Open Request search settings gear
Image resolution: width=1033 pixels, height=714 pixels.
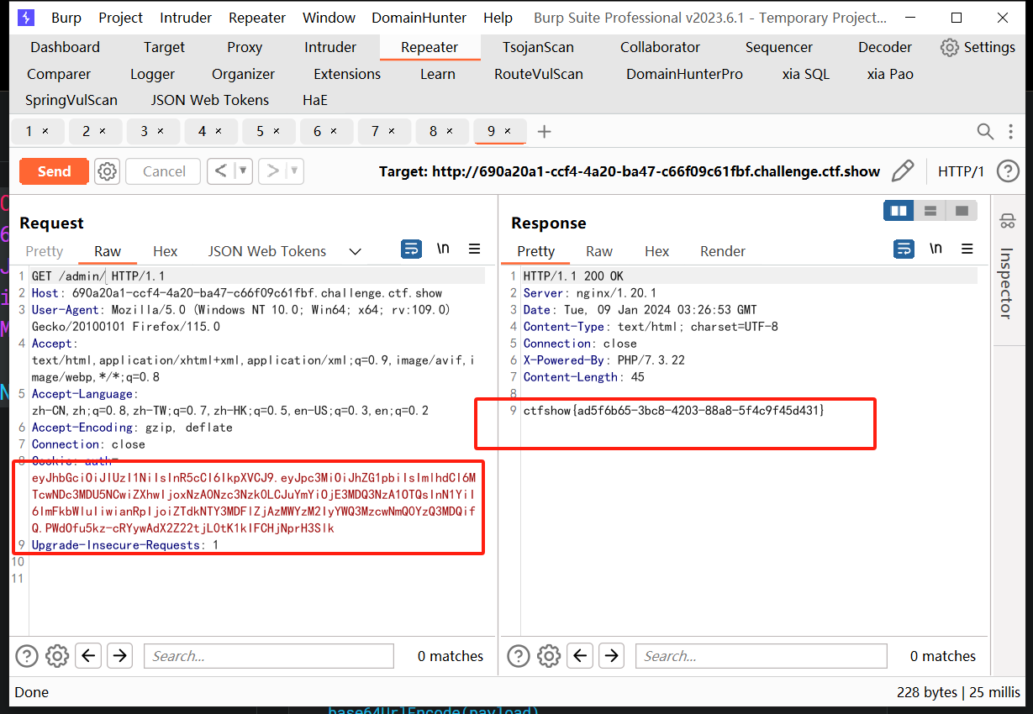(x=57, y=656)
